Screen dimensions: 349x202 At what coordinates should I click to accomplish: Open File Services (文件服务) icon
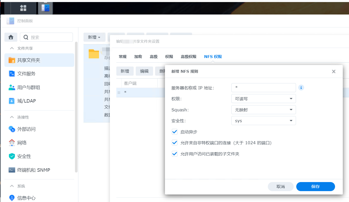[12, 74]
